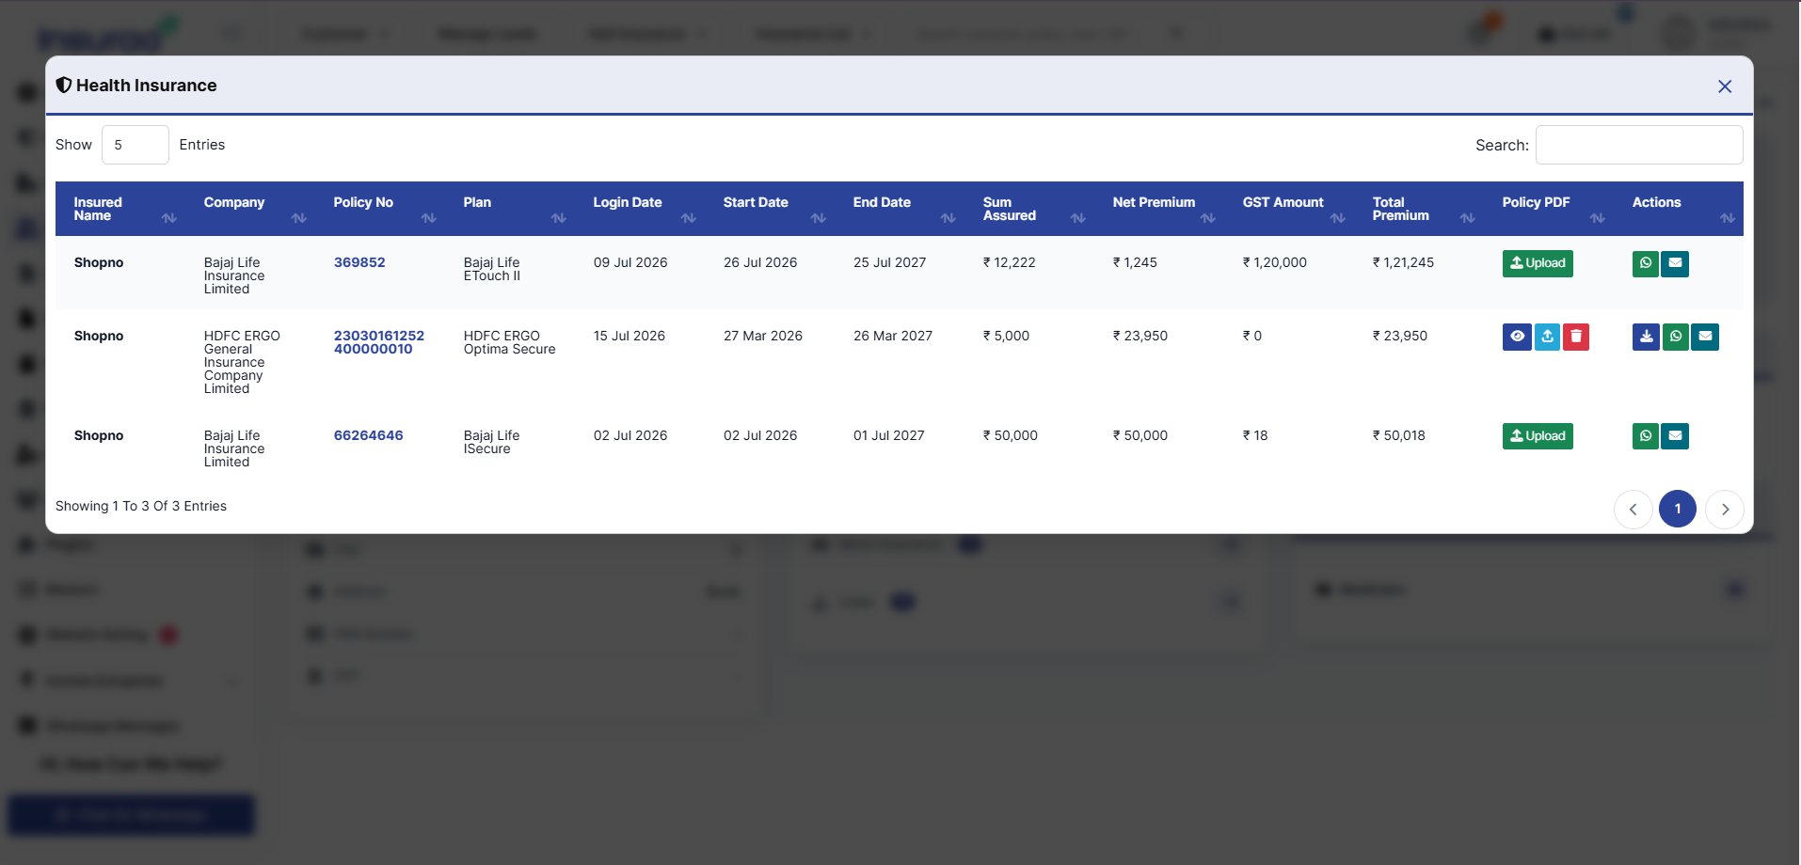Sort table by Start Date column

[770, 209]
